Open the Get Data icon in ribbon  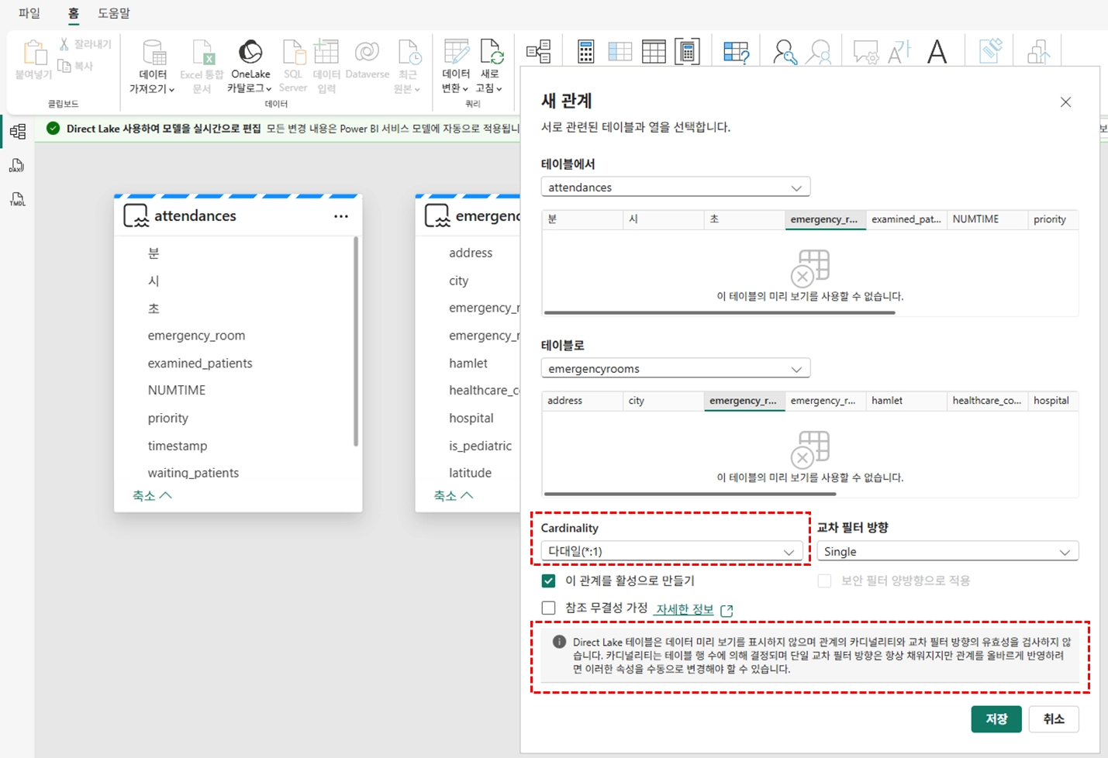[x=153, y=53]
